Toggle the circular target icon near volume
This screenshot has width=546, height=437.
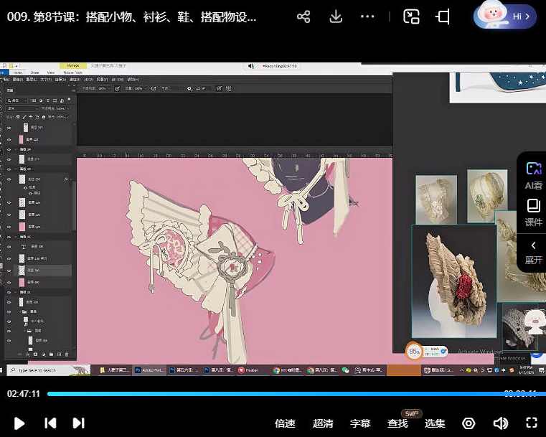[469, 423]
